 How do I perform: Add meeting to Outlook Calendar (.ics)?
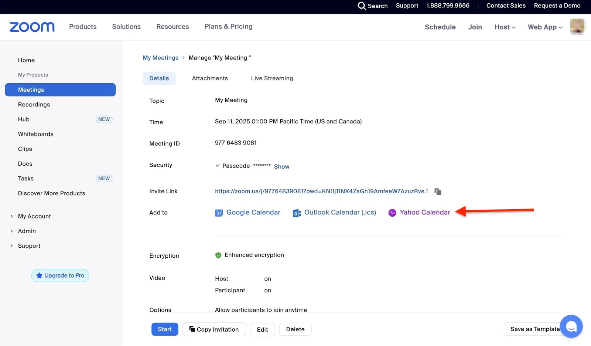(340, 213)
